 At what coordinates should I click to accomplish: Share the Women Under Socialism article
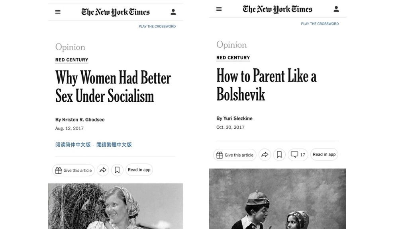click(x=103, y=170)
